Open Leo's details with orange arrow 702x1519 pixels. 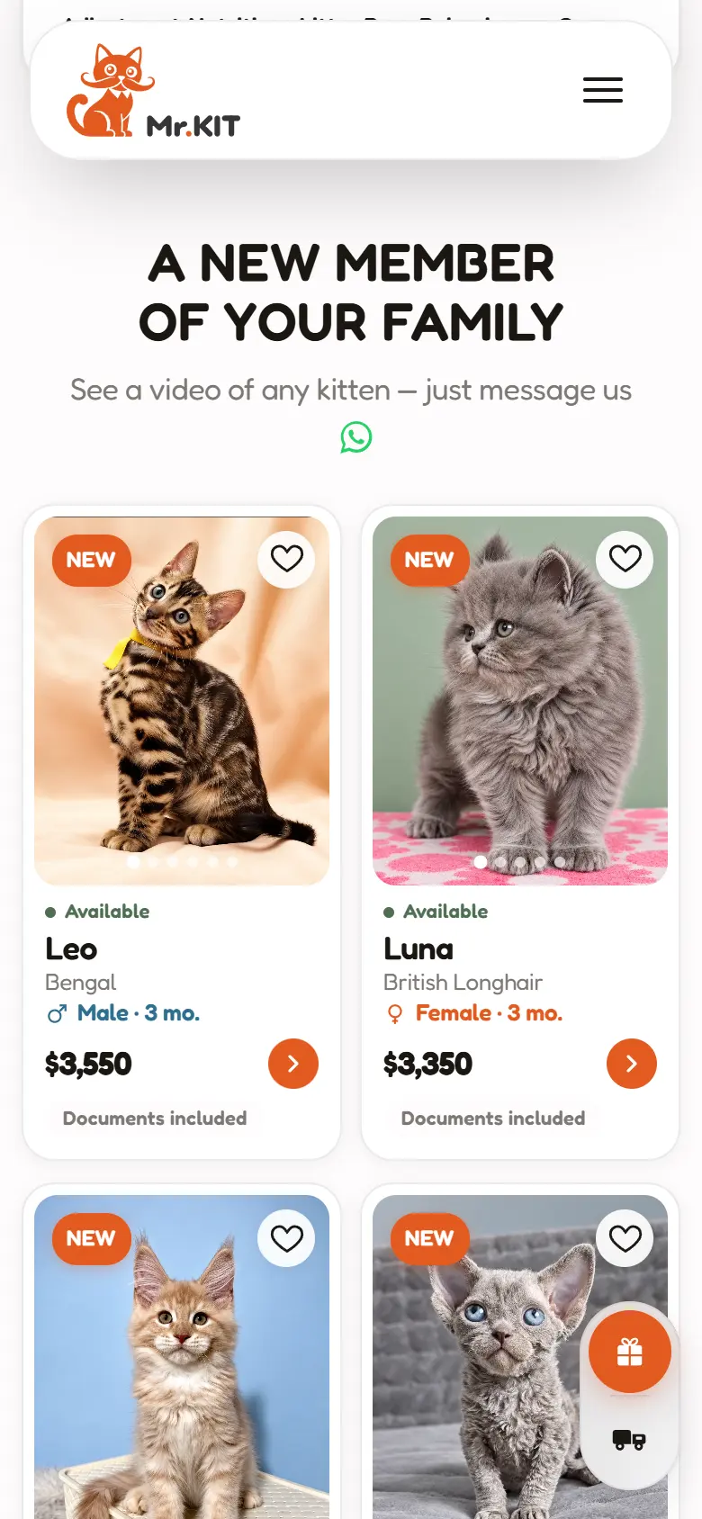pyautogui.click(x=293, y=1064)
